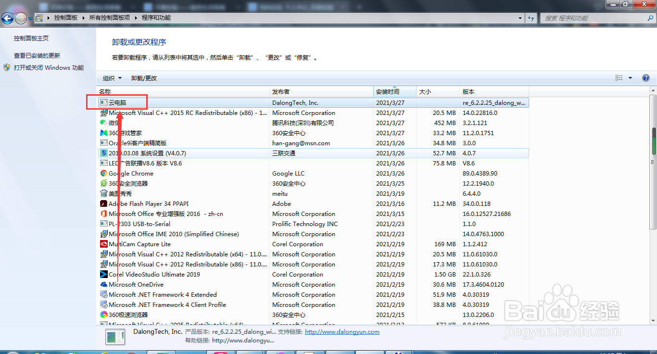Viewport: 657px width, 354px height.
Task: Sort by 发布者 column header
Action: click(321, 91)
